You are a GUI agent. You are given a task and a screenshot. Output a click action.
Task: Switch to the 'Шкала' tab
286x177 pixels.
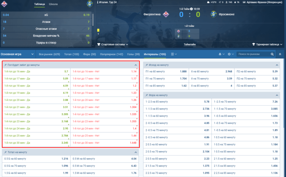(x=53, y=4)
